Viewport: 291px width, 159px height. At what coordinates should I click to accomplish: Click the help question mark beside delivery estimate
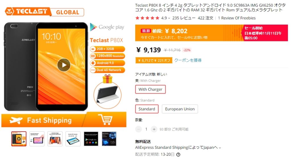(178, 154)
